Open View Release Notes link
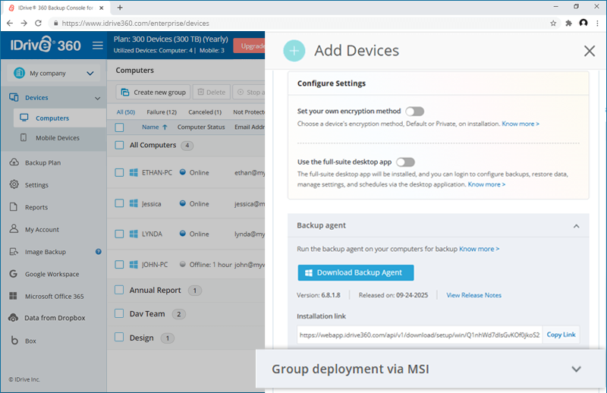607x393 pixels. (473, 295)
